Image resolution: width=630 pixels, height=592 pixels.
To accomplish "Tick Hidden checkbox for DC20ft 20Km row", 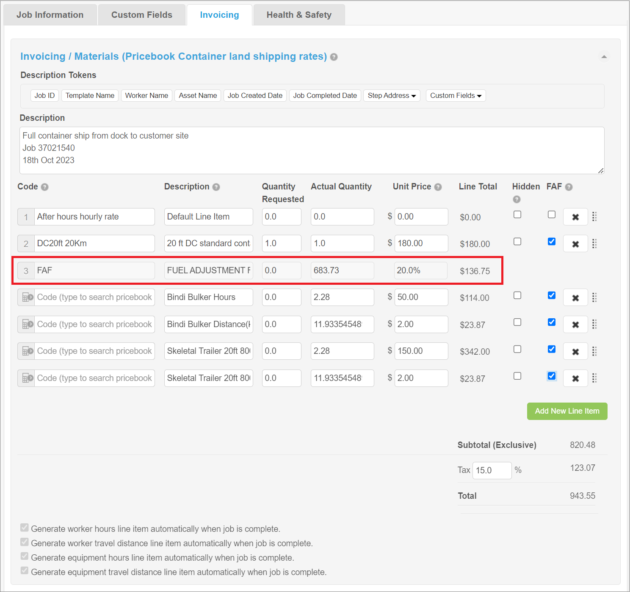I will coord(517,242).
